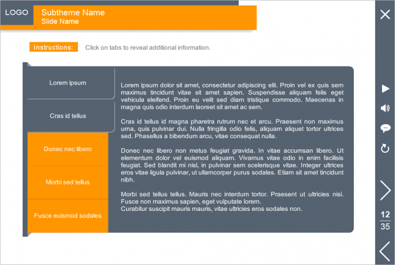Click the Subtheme Name title

click(73, 12)
